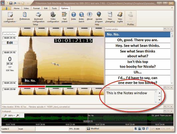Click 'No. No.' subtitle text on video
177x134 pixels.
pos(30,81)
